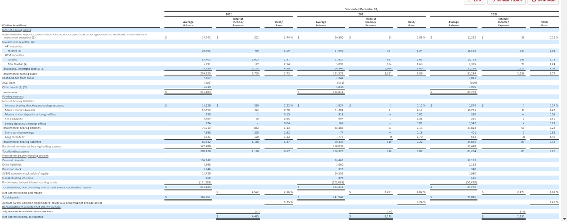The height and width of the screenshot is (221, 568).
Task: Click the 'Funding sources:' section heading
Action: click(12, 96)
